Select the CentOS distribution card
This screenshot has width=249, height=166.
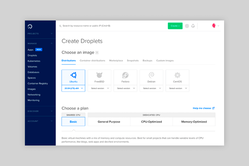(177, 77)
